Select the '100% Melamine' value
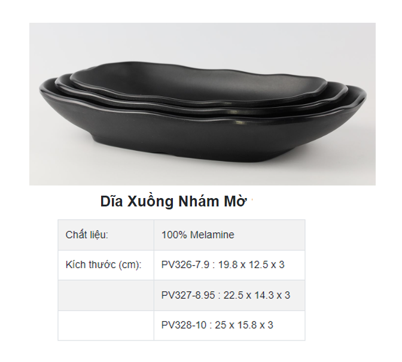 tap(197, 235)
